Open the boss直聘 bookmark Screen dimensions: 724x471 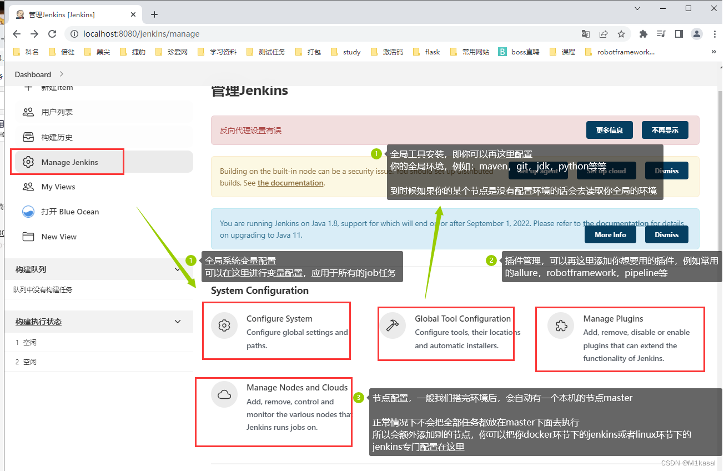(x=519, y=52)
